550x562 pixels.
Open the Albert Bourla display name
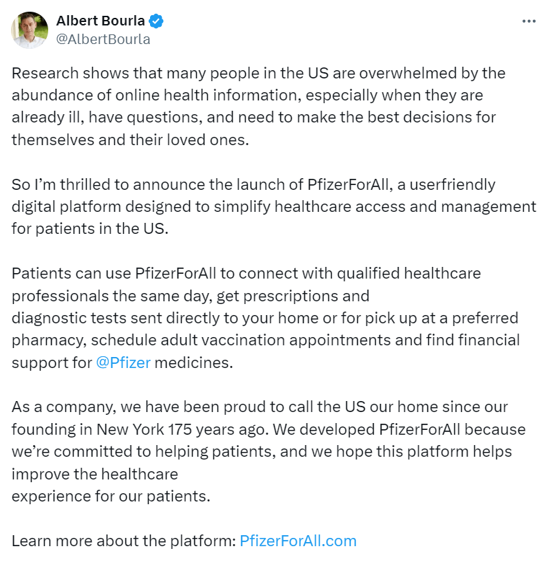pyautogui.click(x=101, y=21)
